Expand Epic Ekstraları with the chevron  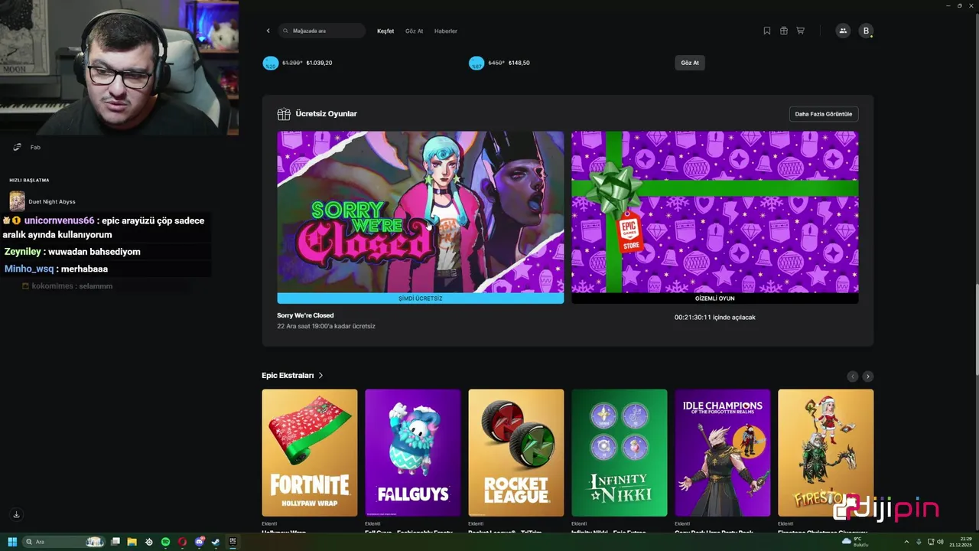coord(320,376)
